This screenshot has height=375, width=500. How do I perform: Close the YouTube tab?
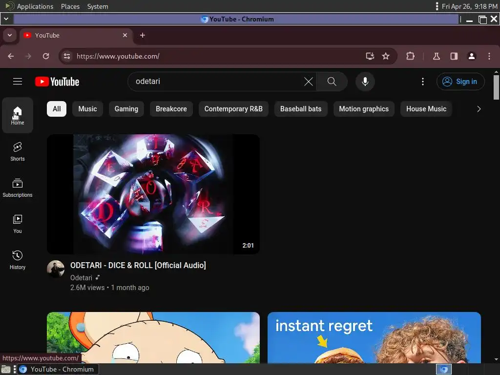click(x=125, y=35)
